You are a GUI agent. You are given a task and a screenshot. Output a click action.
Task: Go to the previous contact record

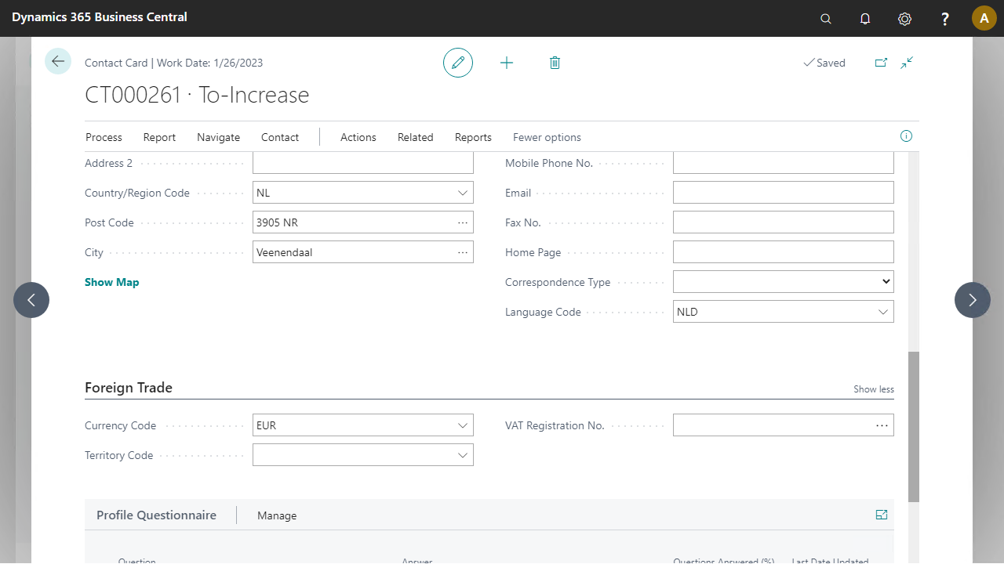pos(31,300)
